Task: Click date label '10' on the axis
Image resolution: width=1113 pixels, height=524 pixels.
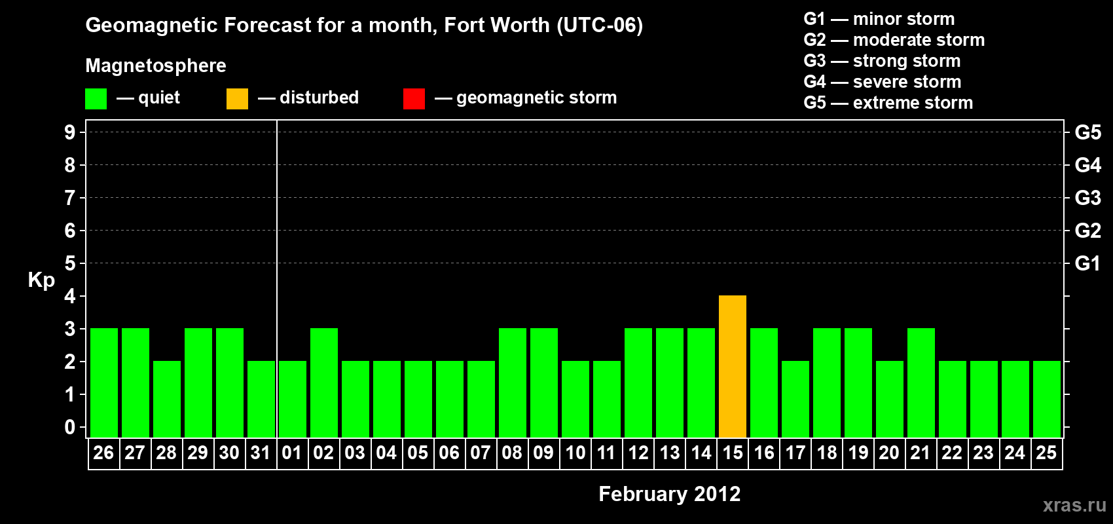Action: click(x=575, y=453)
